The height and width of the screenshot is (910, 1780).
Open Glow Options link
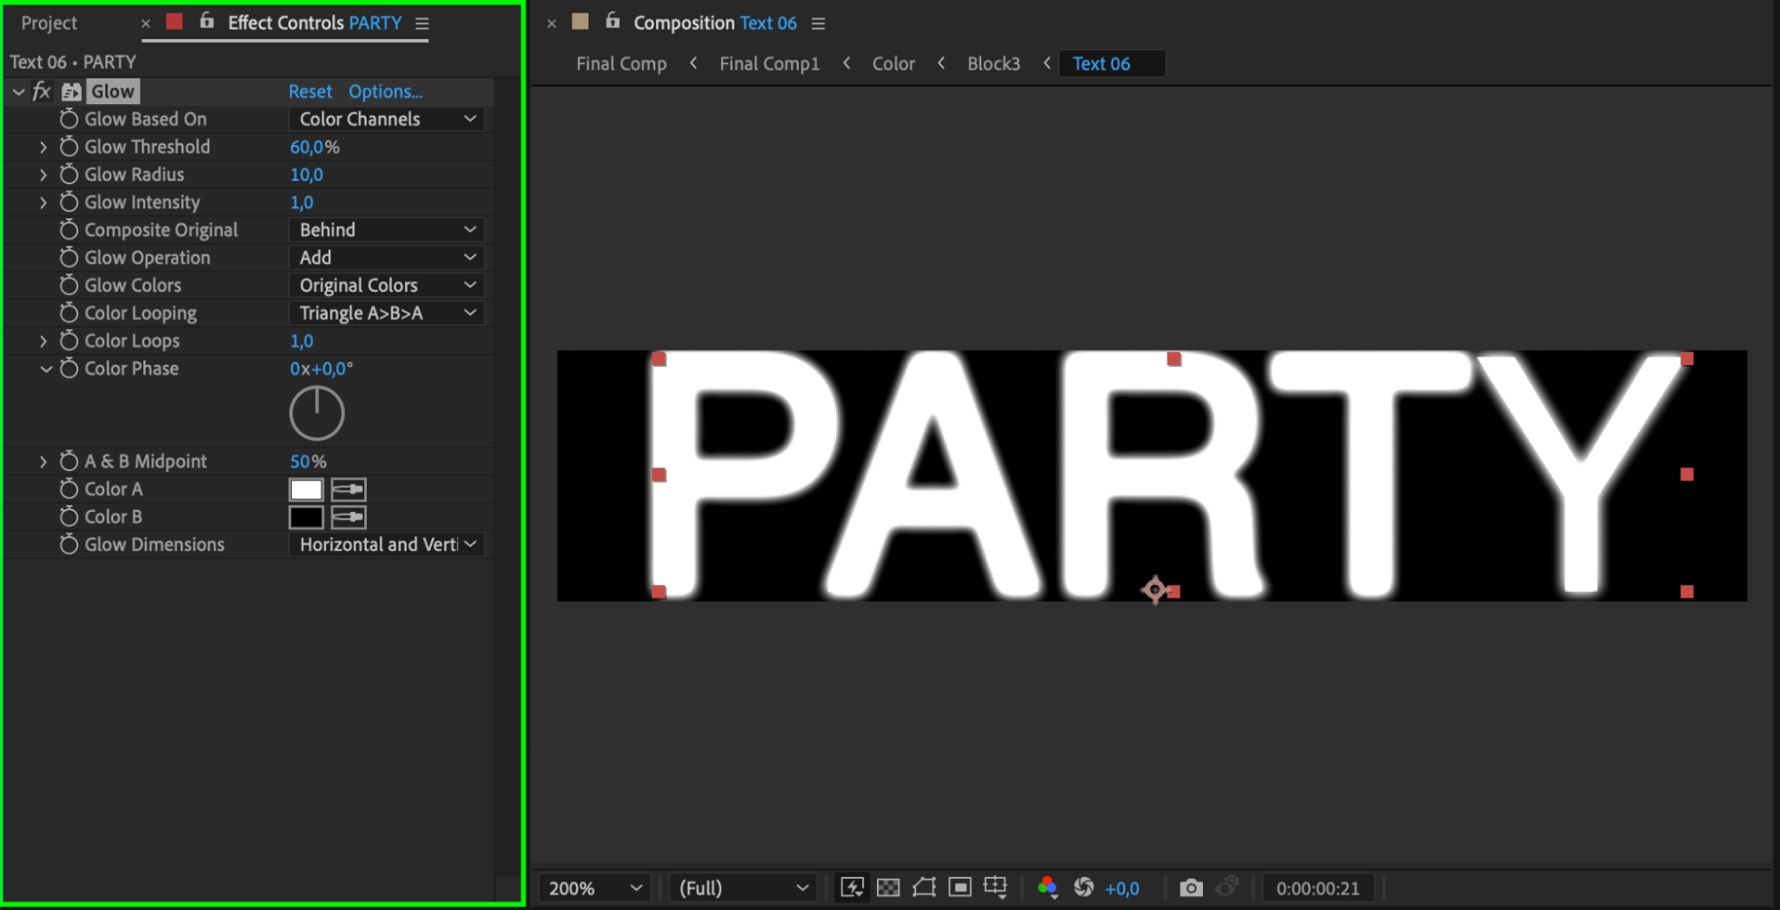[x=385, y=92]
